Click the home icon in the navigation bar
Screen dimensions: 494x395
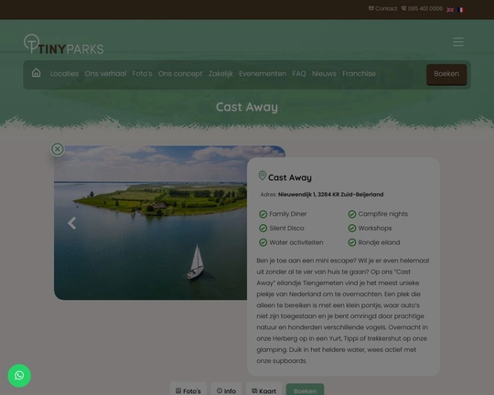click(37, 73)
